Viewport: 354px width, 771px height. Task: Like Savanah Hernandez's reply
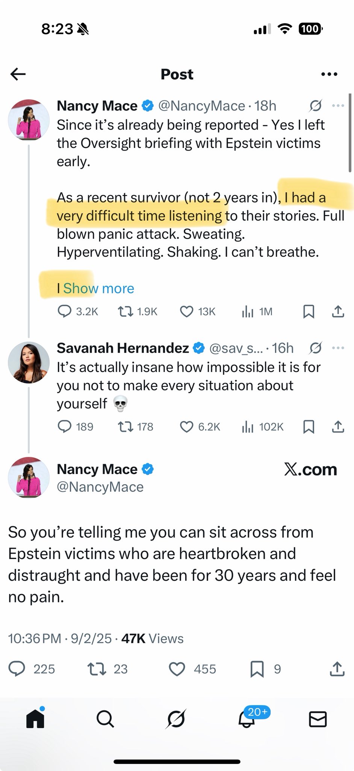186,427
